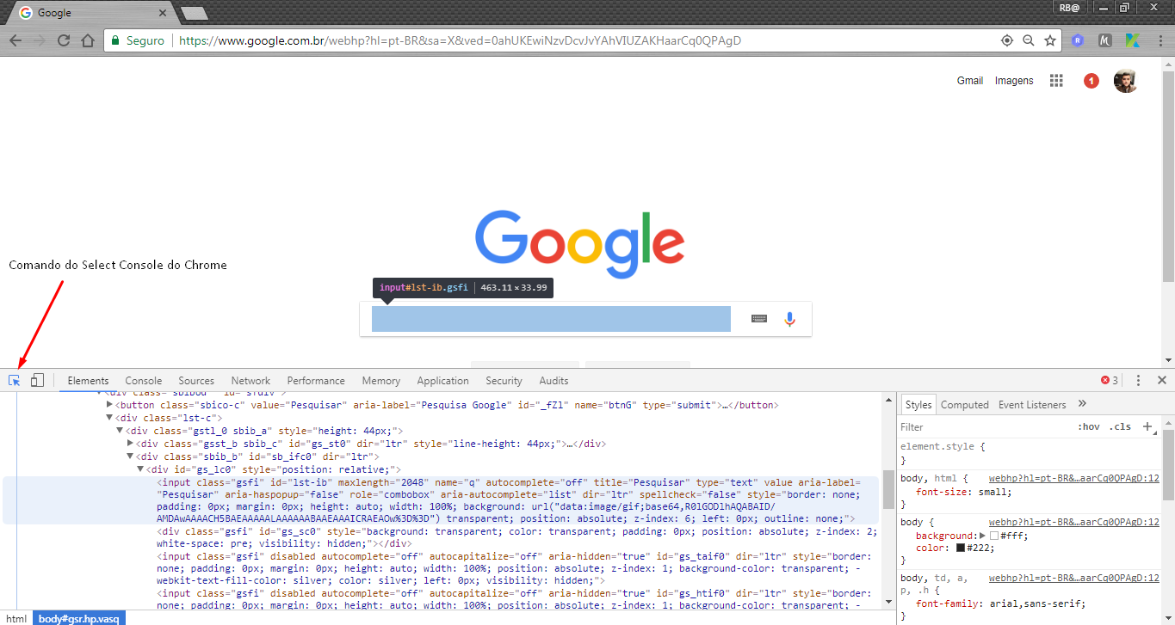Go back with the browser arrow
The height and width of the screenshot is (625, 1175).
click(x=15, y=40)
